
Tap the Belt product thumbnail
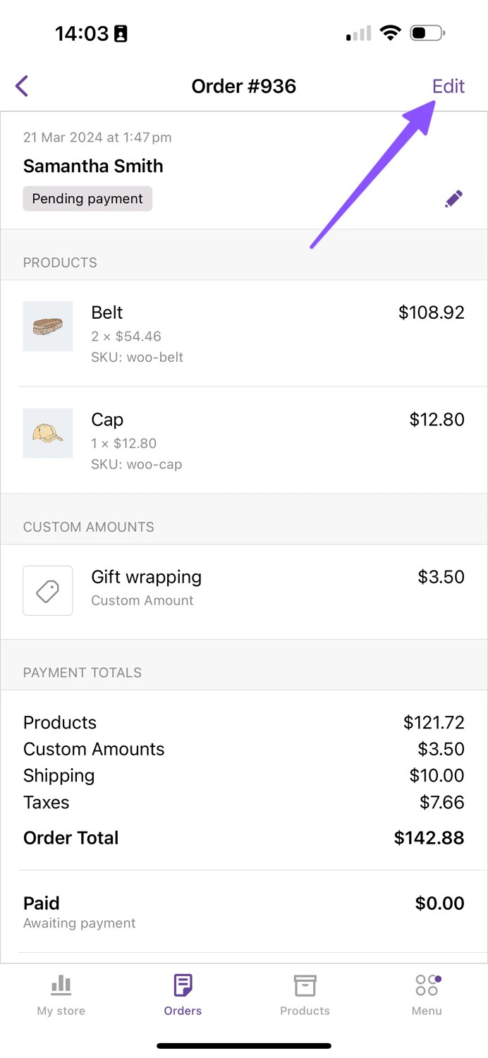coord(48,326)
